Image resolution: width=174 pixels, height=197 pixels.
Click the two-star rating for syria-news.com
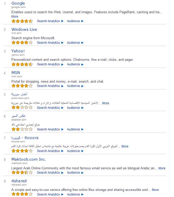(x=22, y=108)
